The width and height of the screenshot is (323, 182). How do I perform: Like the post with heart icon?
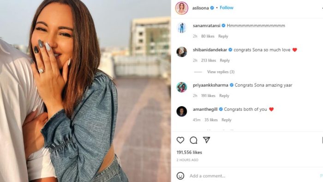coord(180,140)
